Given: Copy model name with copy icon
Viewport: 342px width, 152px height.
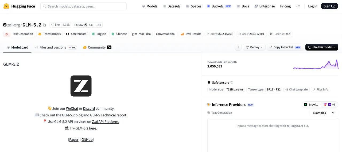Looking at the screenshot, I should point(44,25).
